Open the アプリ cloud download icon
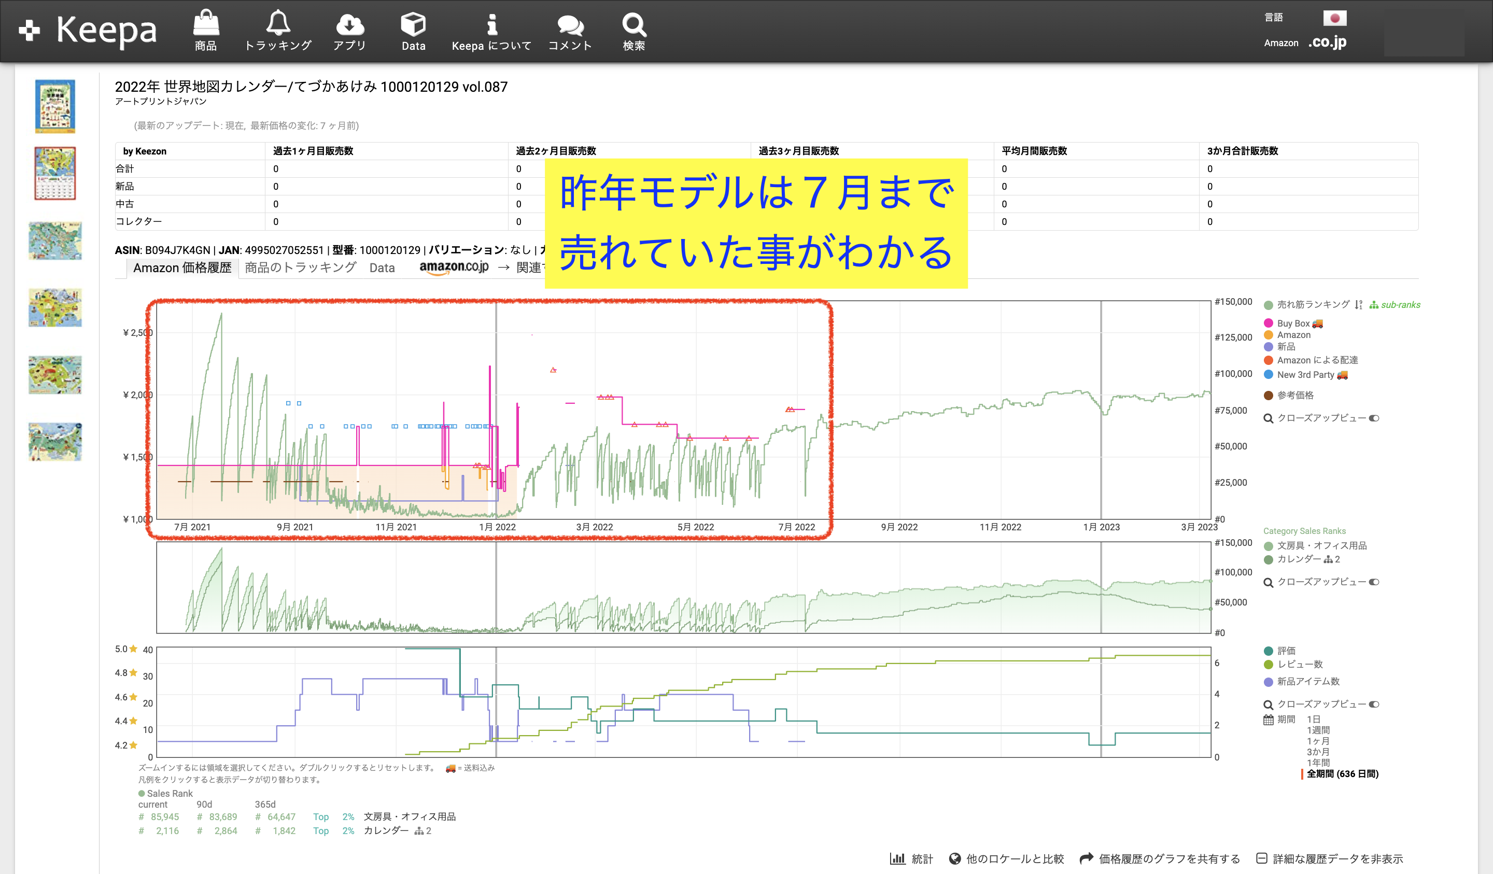 coord(349,24)
